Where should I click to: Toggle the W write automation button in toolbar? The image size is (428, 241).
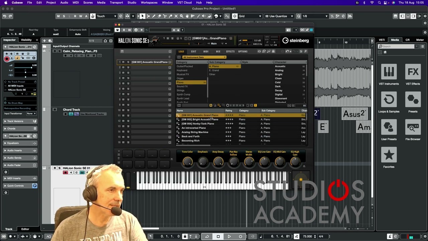81,16
